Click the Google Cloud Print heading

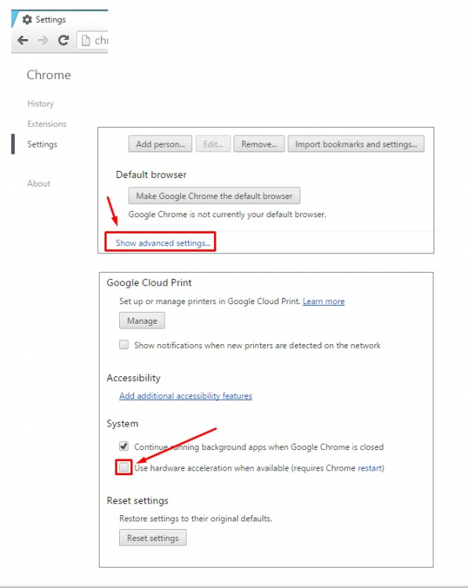(149, 283)
